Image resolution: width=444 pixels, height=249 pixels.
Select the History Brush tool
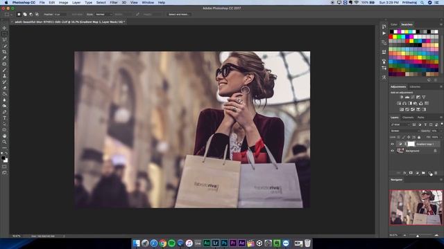point(4,82)
